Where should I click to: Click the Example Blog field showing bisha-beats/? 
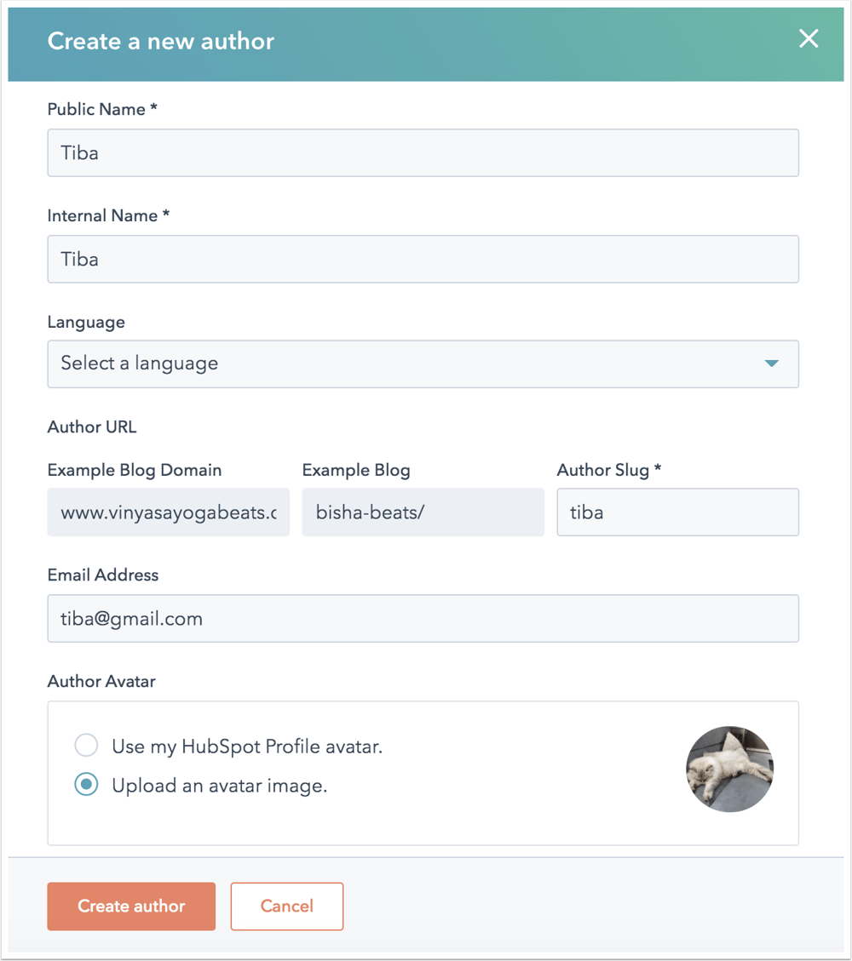click(423, 512)
